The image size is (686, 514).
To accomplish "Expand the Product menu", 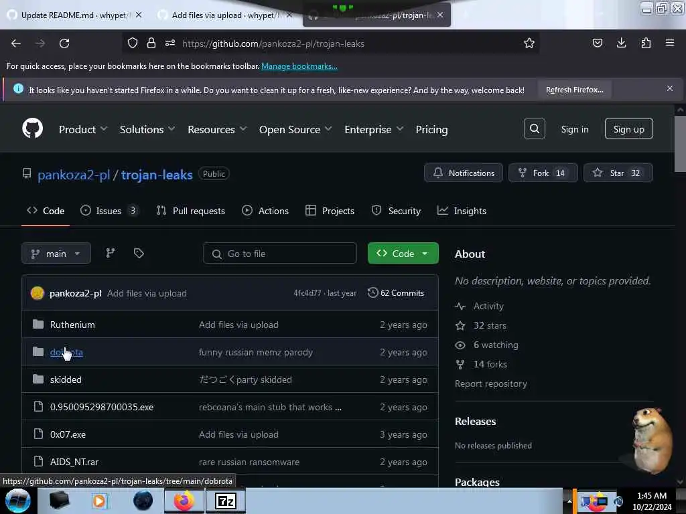I will tap(82, 129).
